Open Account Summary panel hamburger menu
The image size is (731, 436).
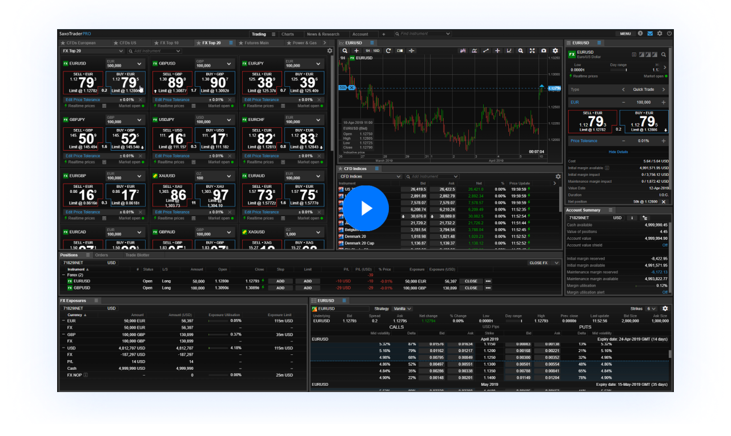(x=609, y=210)
